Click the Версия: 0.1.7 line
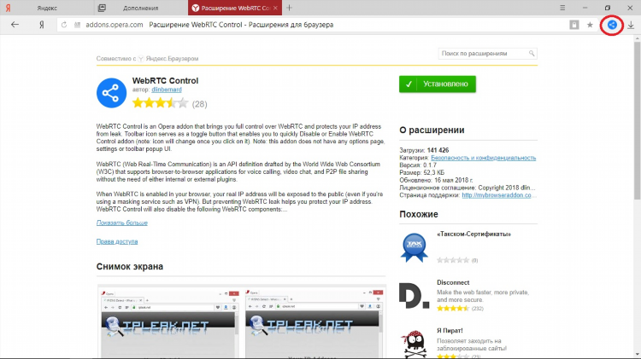Screen dimensions: 641x359 point(418,165)
